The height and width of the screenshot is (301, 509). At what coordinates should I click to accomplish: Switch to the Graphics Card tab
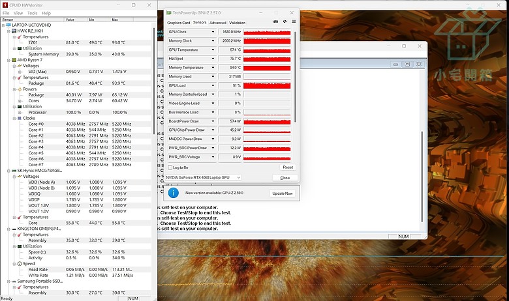(x=179, y=23)
